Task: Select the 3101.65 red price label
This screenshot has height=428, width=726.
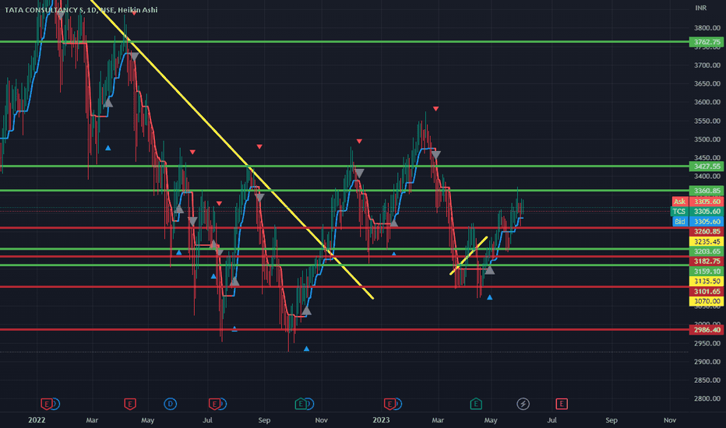Action: point(706,291)
